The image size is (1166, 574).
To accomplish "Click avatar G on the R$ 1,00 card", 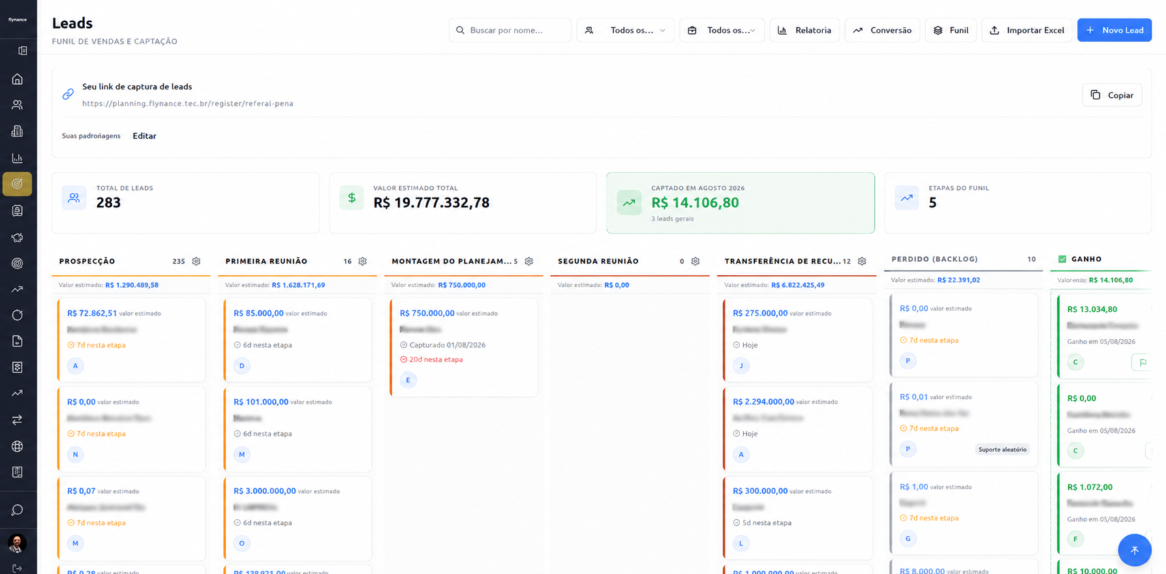I will 908,539.
